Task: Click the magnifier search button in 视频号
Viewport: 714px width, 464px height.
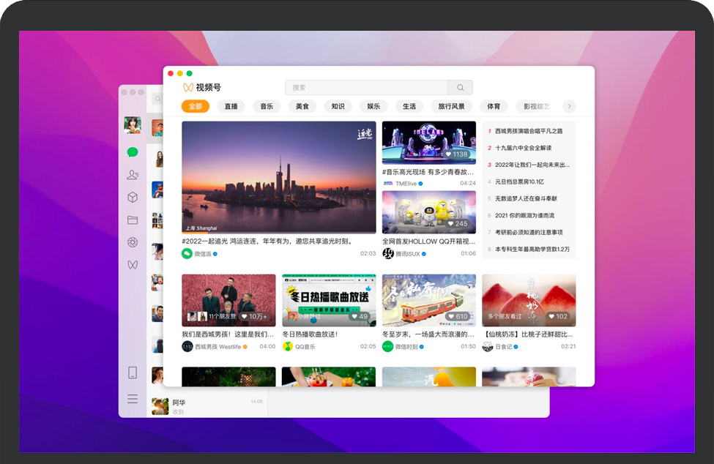Action: pos(461,87)
